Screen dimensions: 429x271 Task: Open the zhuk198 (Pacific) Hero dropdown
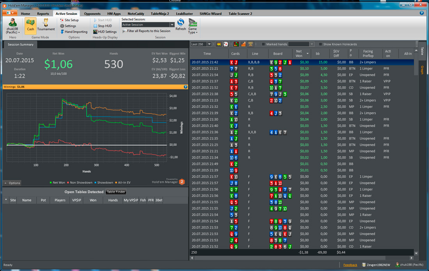click(12, 26)
